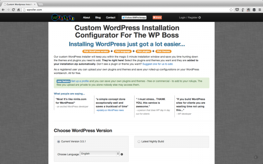Open the Contact menu item
This screenshot has width=263, height=164.
coord(110,17)
